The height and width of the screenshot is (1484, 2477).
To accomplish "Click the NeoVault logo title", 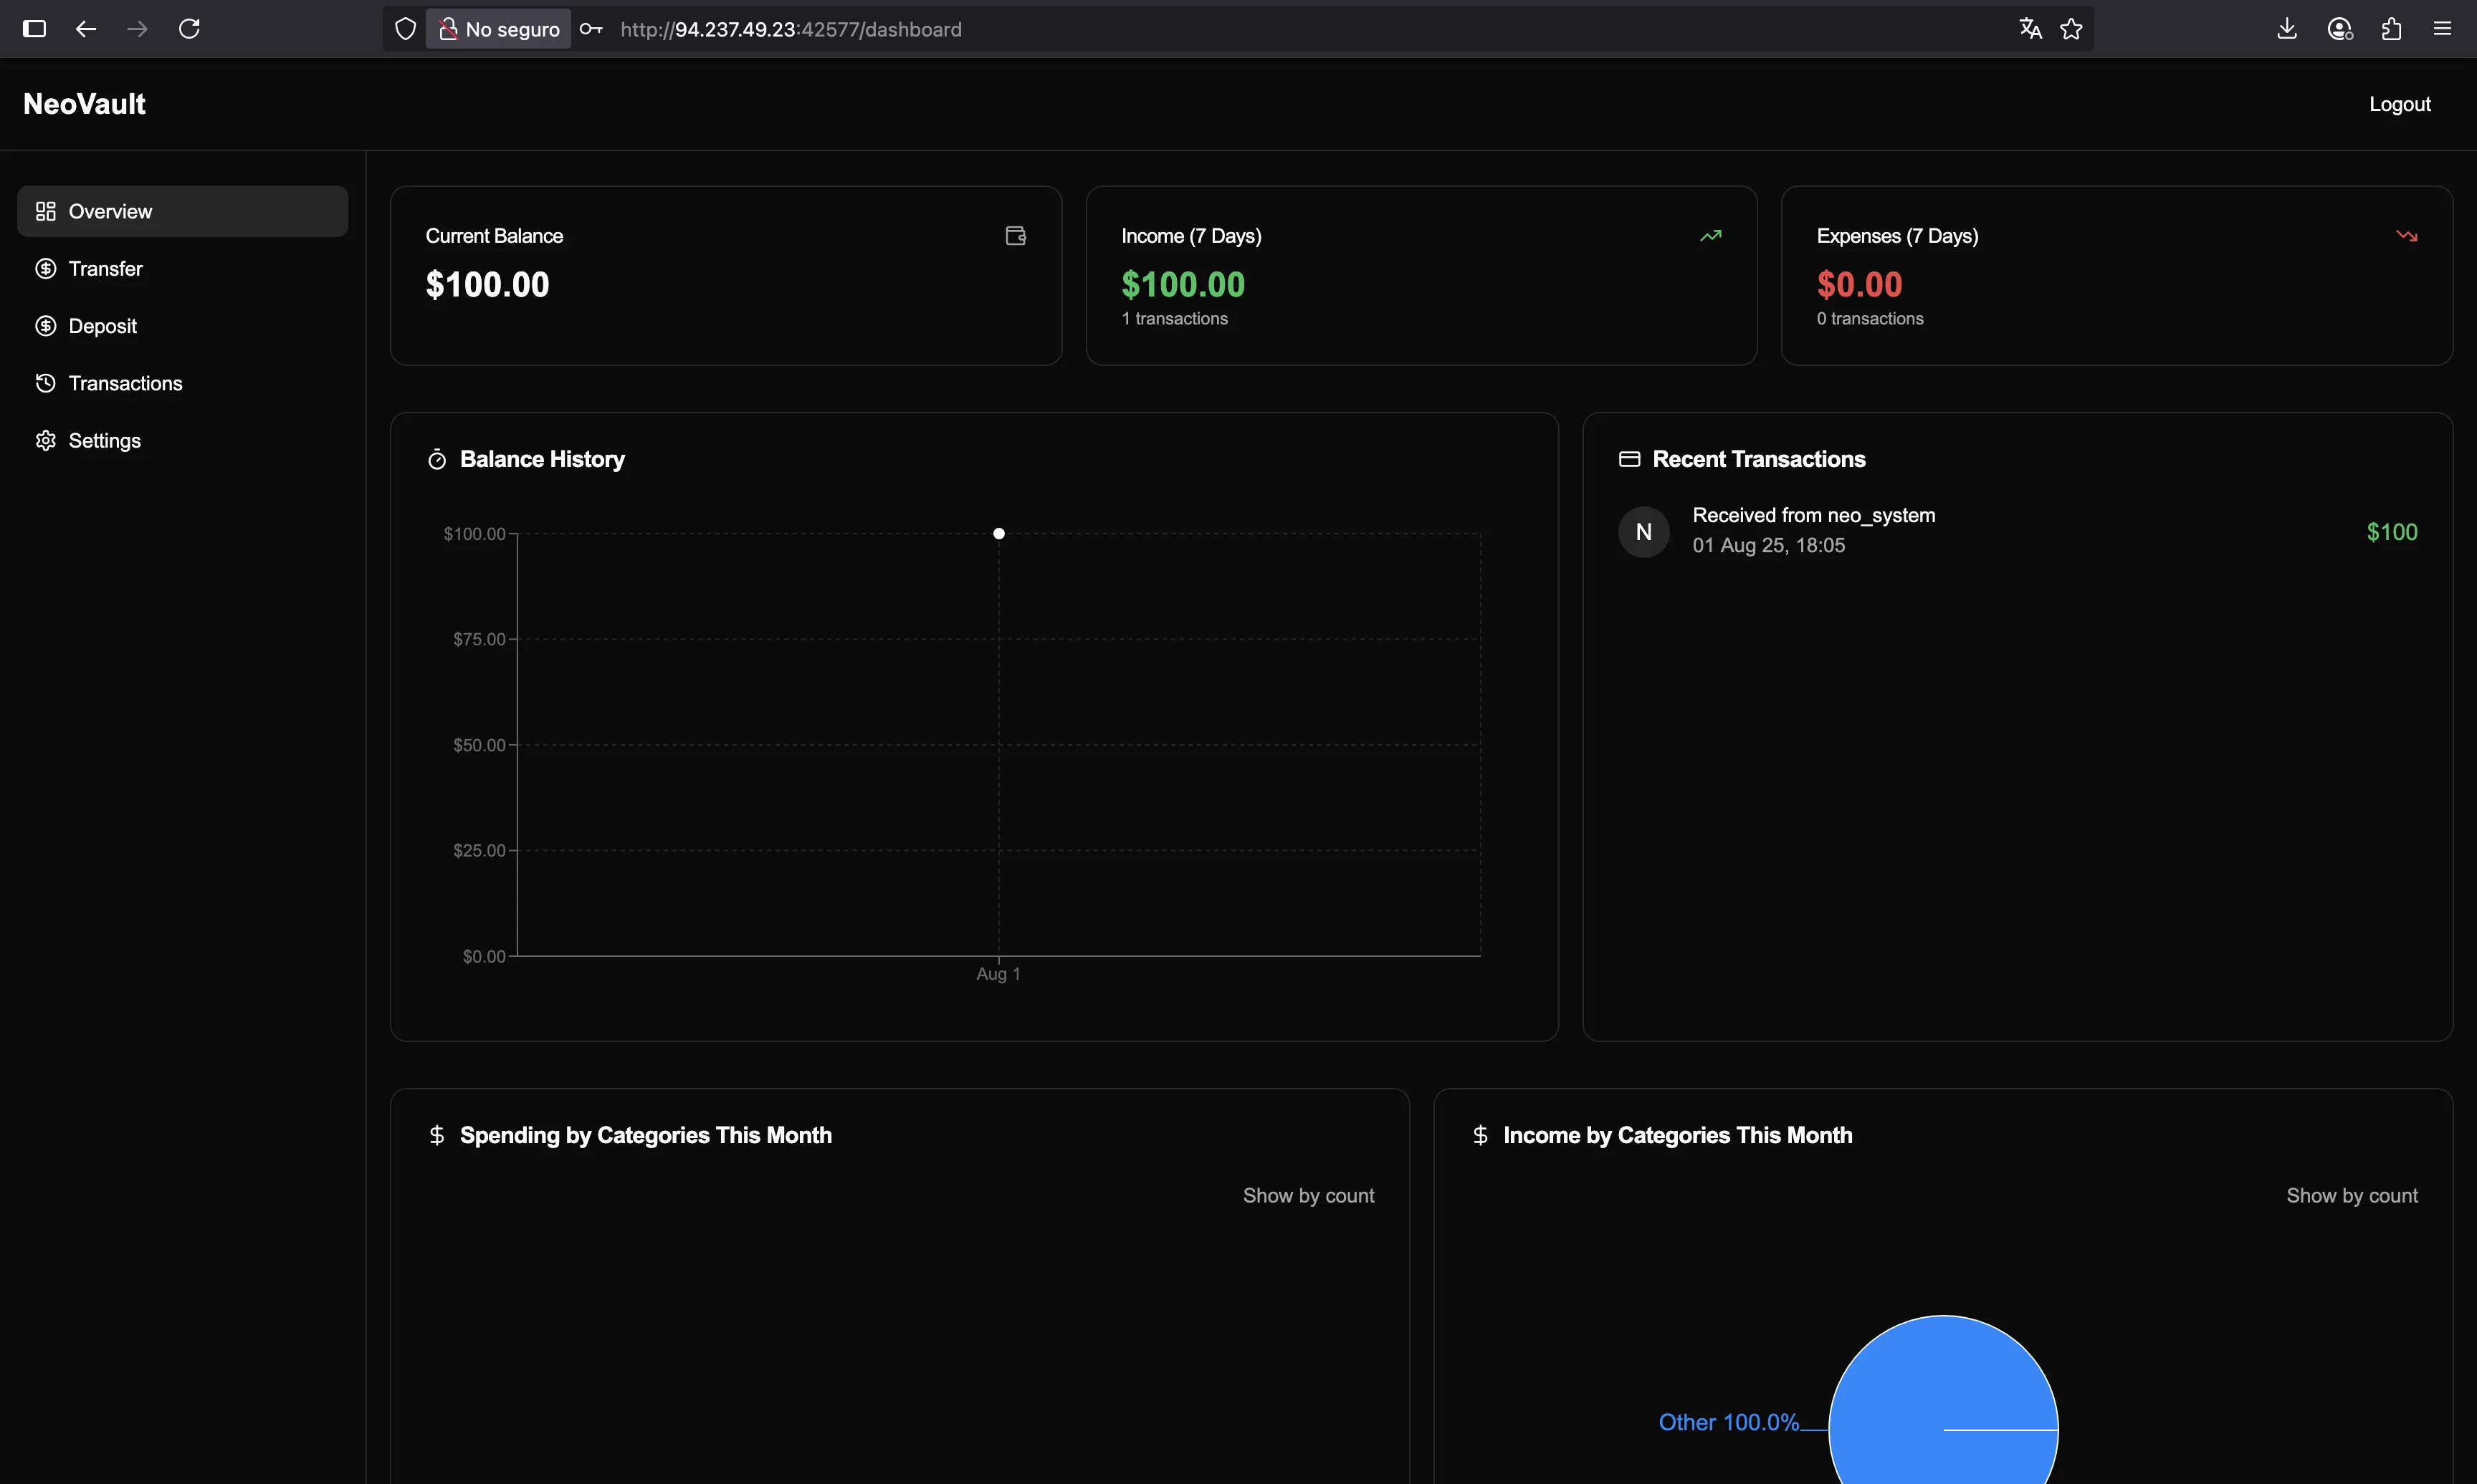I will coord(84,104).
